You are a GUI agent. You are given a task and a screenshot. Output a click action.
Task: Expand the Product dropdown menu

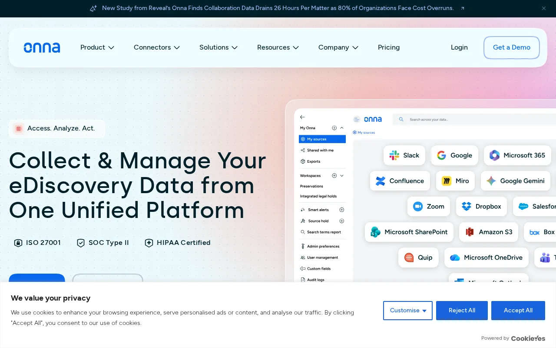click(97, 47)
